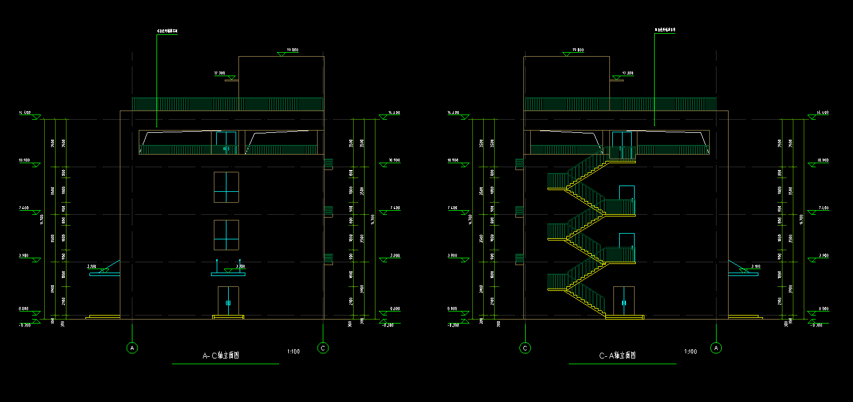This screenshot has height=402, width=853.
Task: Select the A-C轴立面图 title text
Action: point(221,356)
